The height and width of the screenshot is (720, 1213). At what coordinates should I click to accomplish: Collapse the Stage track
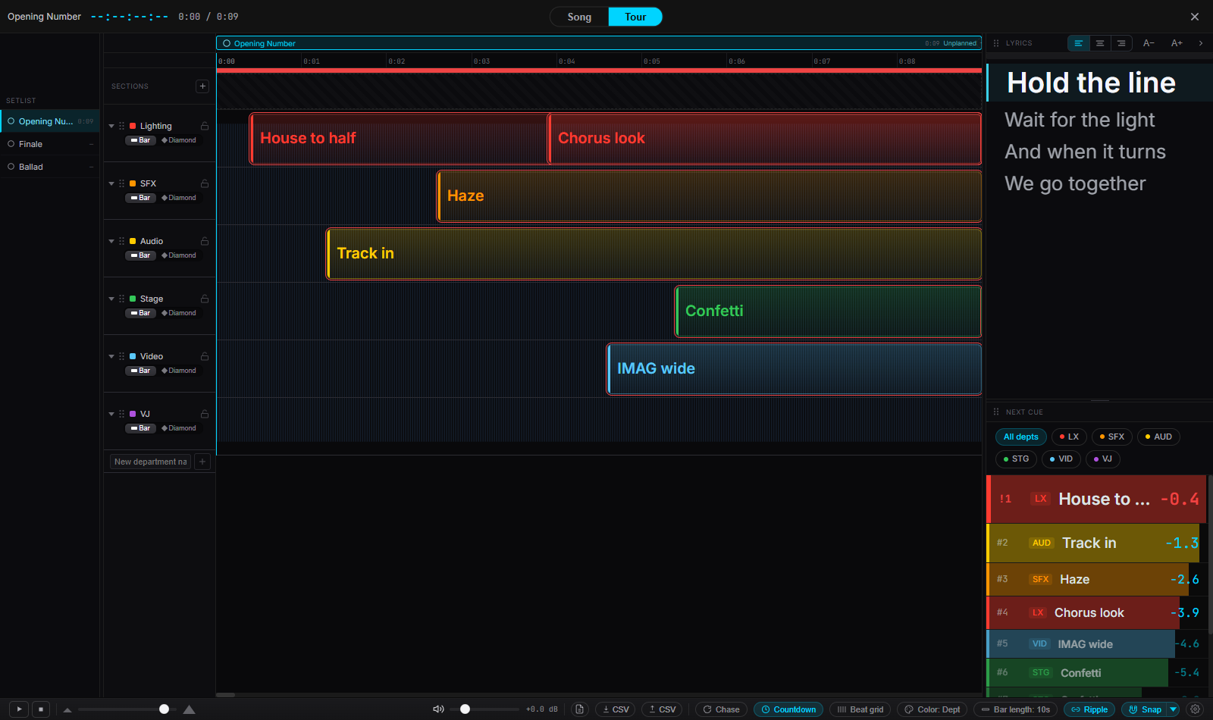point(111,299)
